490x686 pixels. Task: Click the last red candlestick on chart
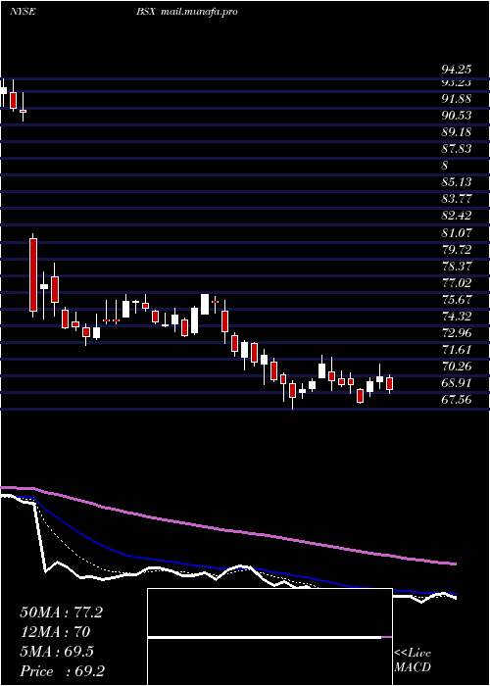coord(389,384)
